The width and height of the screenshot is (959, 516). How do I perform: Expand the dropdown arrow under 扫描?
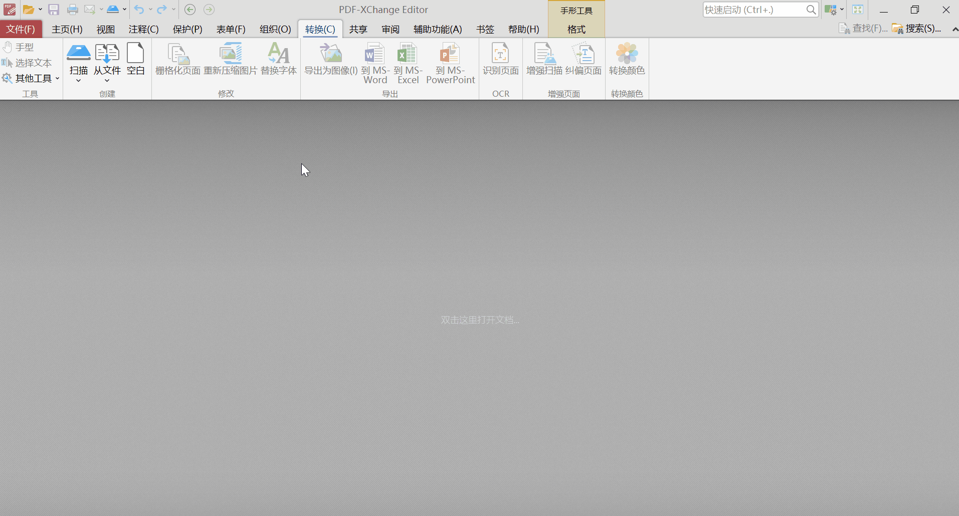tap(79, 81)
